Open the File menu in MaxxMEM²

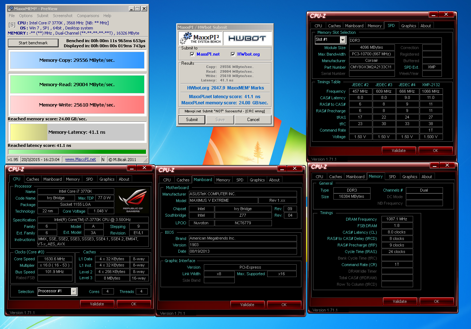pos(12,16)
